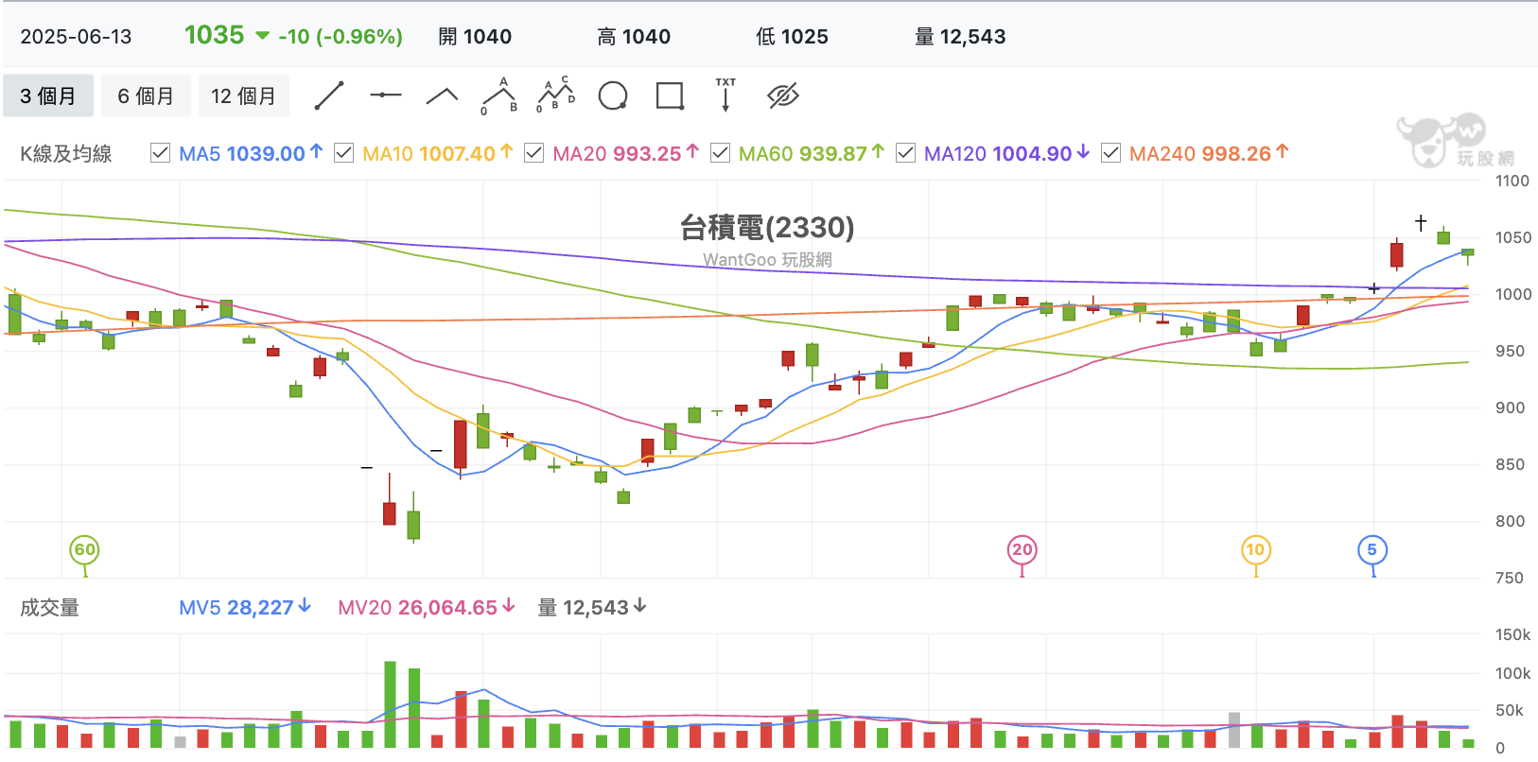1538x762 pixels.
Task: Click the 台積電(2330) chart title
Action: (x=767, y=228)
